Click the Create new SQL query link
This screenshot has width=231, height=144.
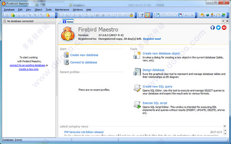point(157,87)
